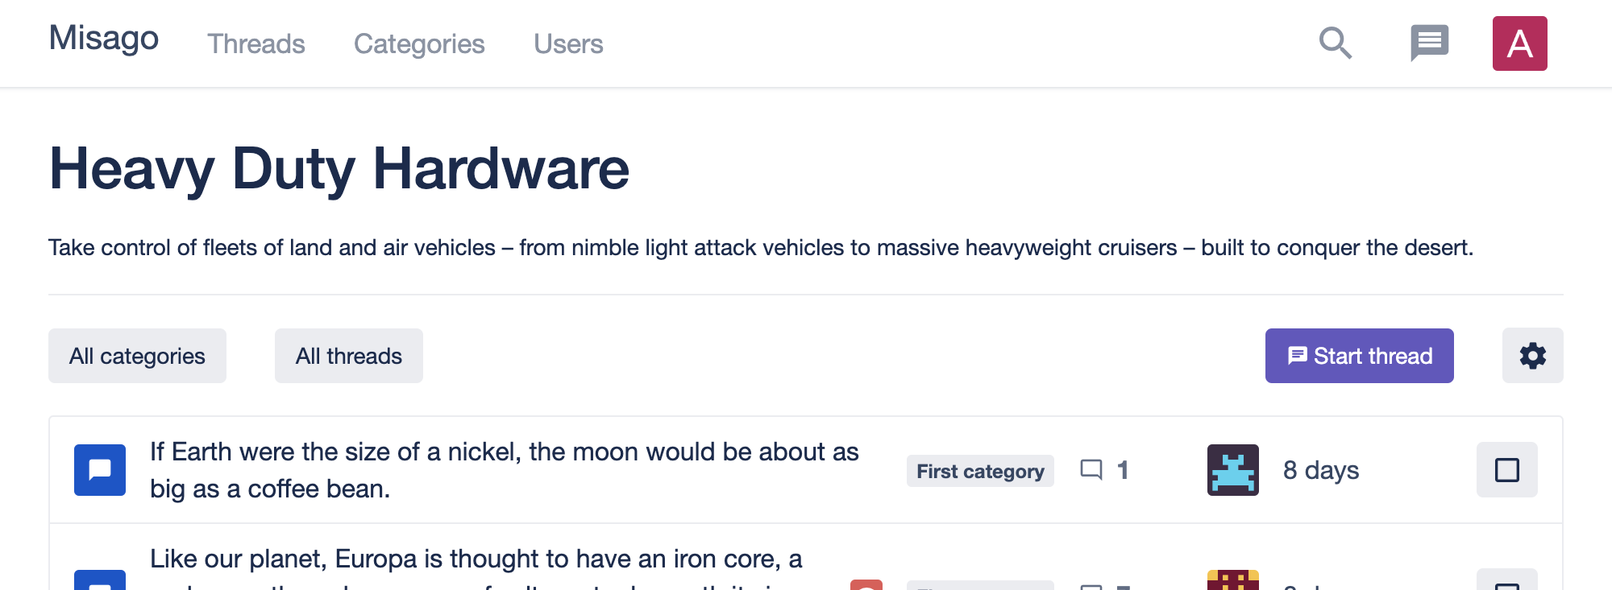
Task: Expand the All threads filter dropdown
Action: [348, 356]
